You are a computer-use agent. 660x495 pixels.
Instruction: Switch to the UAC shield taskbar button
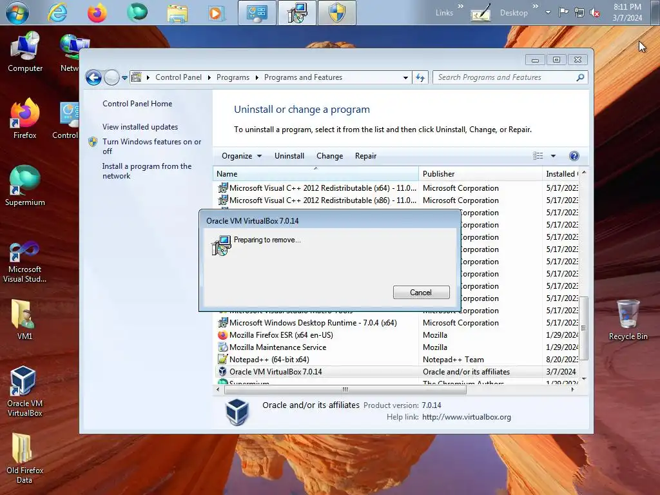[336, 13]
